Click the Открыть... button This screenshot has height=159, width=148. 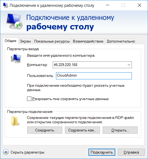[x=120, y=130]
